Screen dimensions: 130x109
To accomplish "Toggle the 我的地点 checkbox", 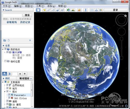I will [5, 49].
